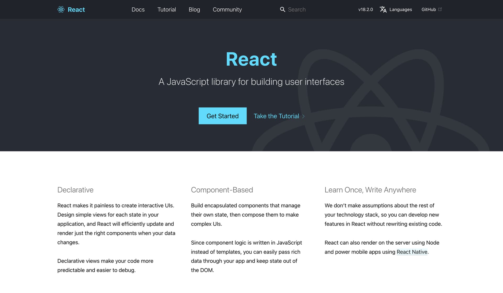Click the Learn Once, Write Anywhere heading
The image size is (503, 293).
(370, 190)
